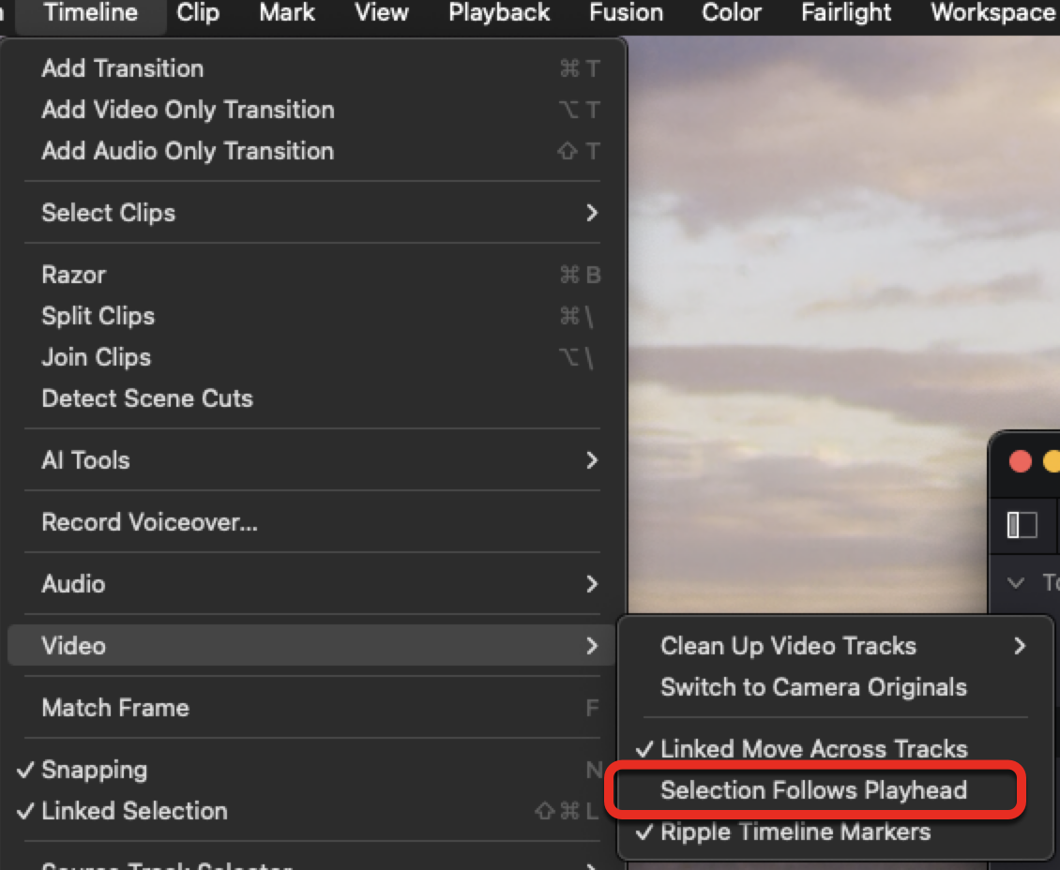Disable Ripple Timeline Markers

click(x=836, y=832)
